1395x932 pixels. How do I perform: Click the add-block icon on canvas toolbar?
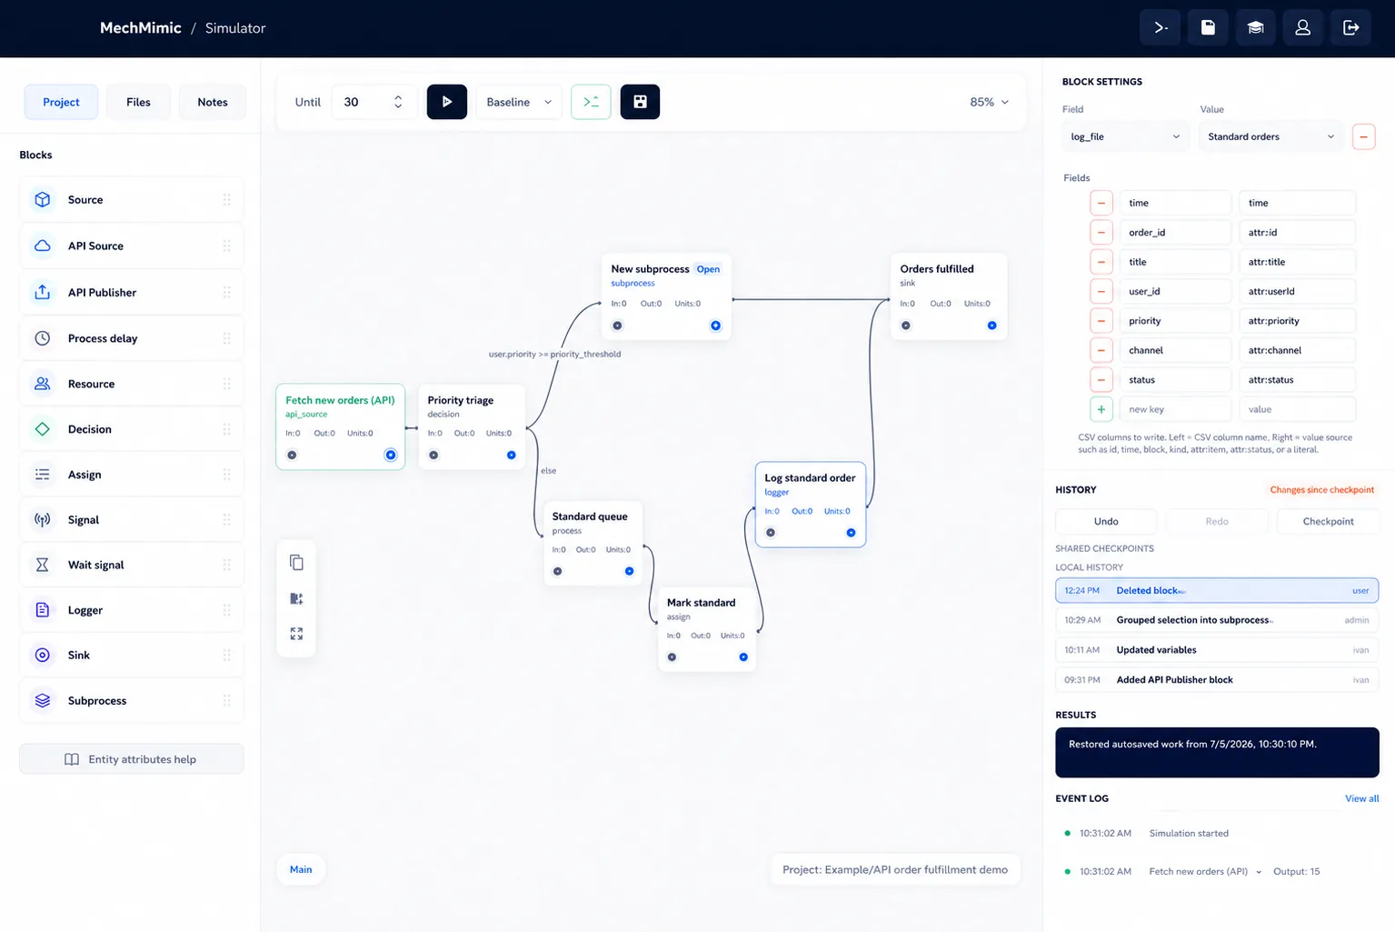296,598
